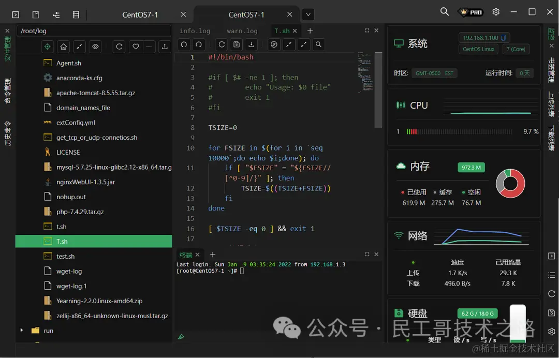Expand the run folder in the file tree

[x=22, y=330]
